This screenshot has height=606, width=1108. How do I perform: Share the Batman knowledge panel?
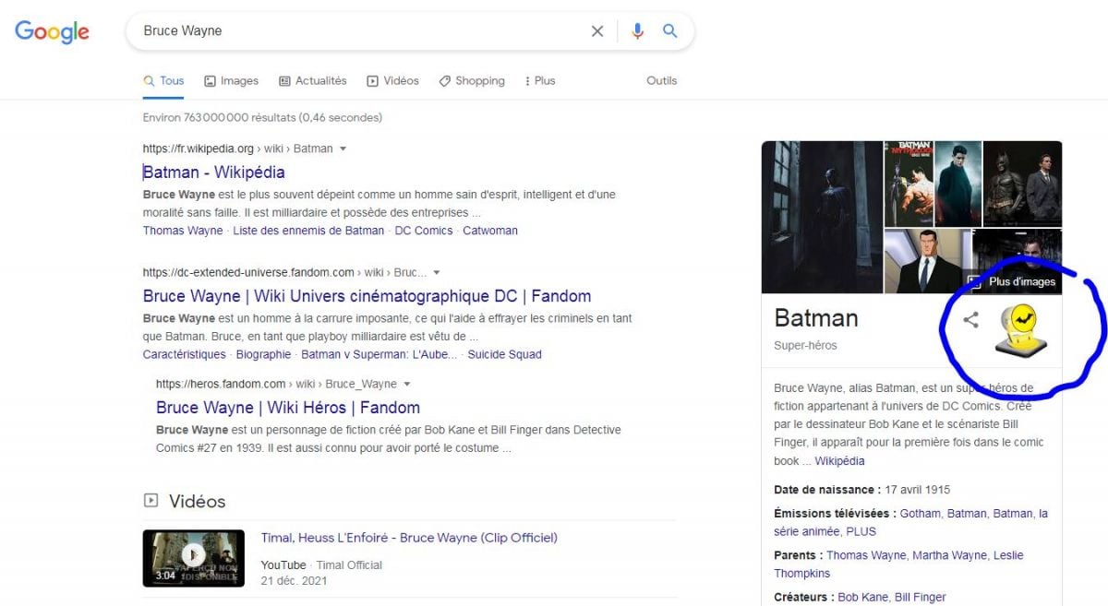[970, 320]
